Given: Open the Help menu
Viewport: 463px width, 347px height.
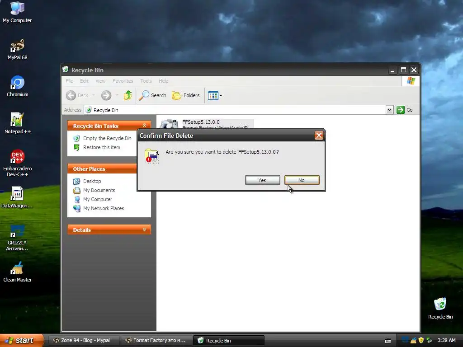Looking at the screenshot, I should 163,81.
